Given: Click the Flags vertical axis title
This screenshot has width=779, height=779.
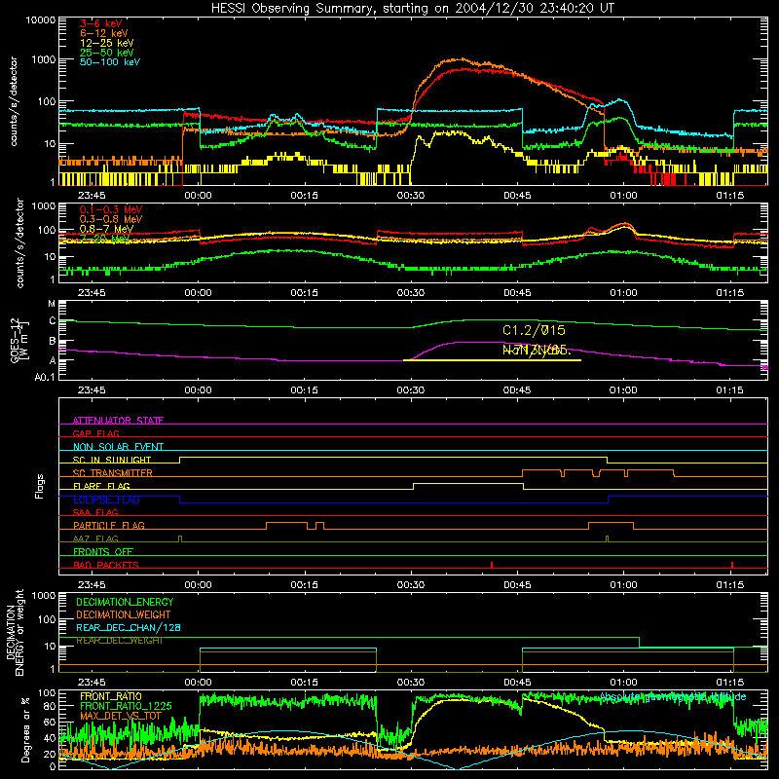Looking at the screenshot, I should (x=40, y=487).
